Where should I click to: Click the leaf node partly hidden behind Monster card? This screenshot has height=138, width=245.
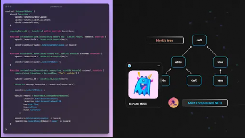166,80
